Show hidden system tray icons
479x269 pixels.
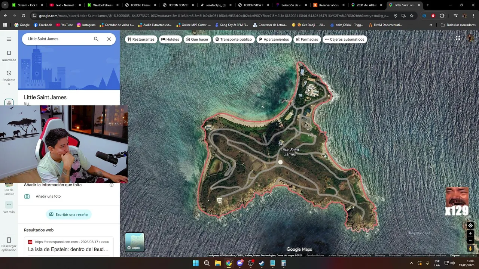pyautogui.click(x=412, y=263)
